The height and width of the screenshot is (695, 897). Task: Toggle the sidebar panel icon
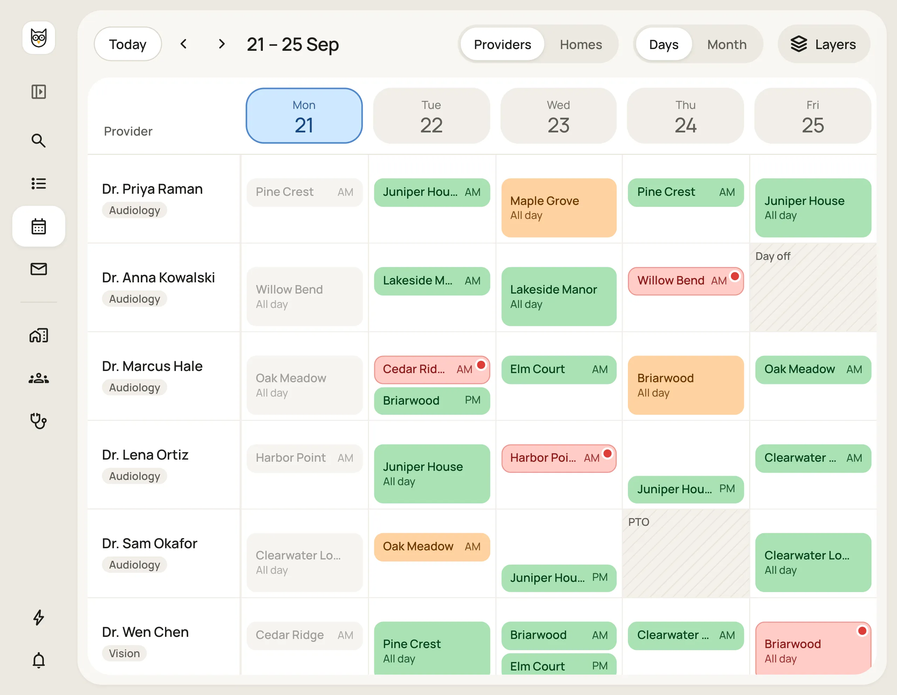pos(39,91)
